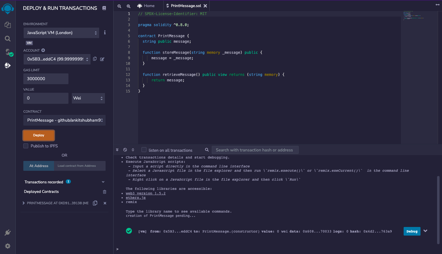Open the Account selection dropdown

point(57,59)
